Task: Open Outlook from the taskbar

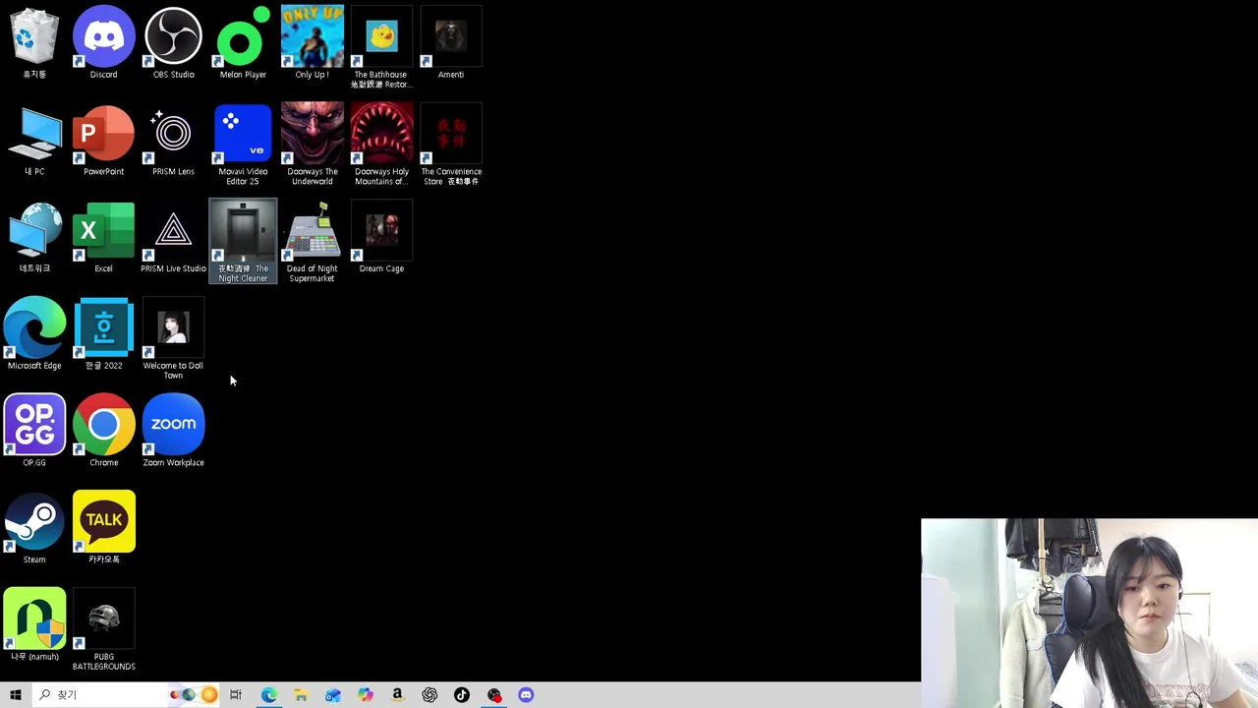Action: click(x=333, y=695)
